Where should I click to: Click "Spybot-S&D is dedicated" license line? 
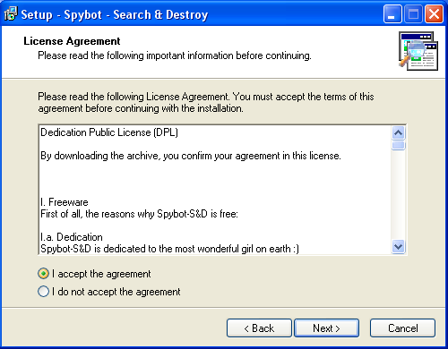point(169,249)
